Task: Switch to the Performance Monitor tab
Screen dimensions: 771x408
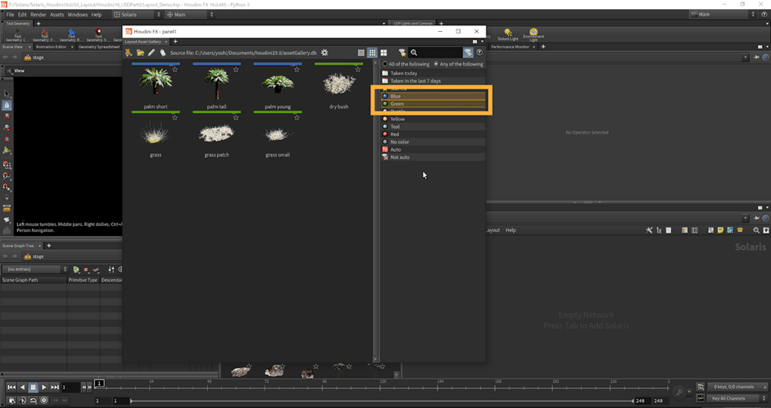Action: (x=510, y=47)
